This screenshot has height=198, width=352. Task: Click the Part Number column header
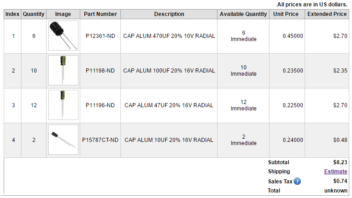click(100, 14)
